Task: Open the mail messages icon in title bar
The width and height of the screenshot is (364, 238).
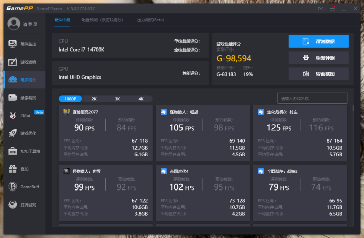Action: pos(321,9)
